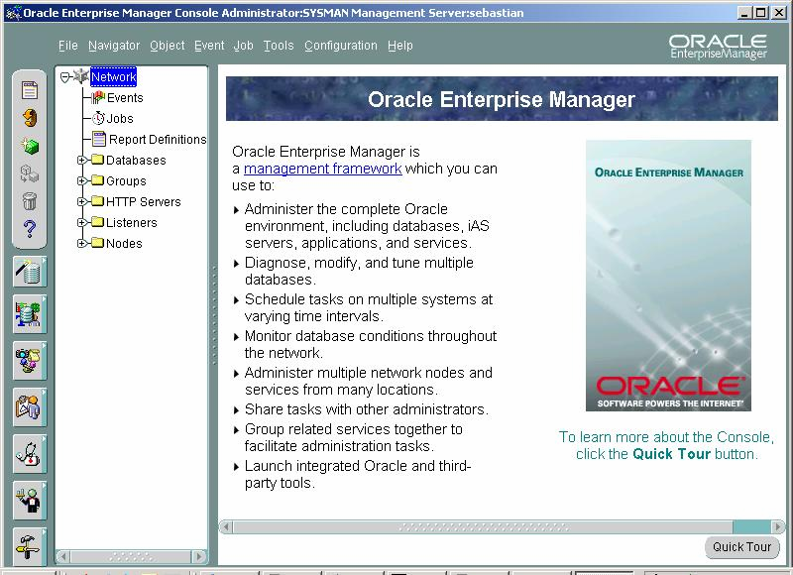Click the navigator tree horizontal scrollbar thumb
The width and height of the screenshot is (793, 575).
131,556
